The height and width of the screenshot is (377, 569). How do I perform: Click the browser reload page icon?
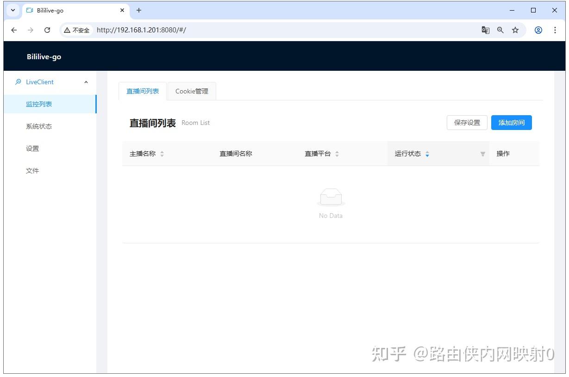tap(47, 30)
